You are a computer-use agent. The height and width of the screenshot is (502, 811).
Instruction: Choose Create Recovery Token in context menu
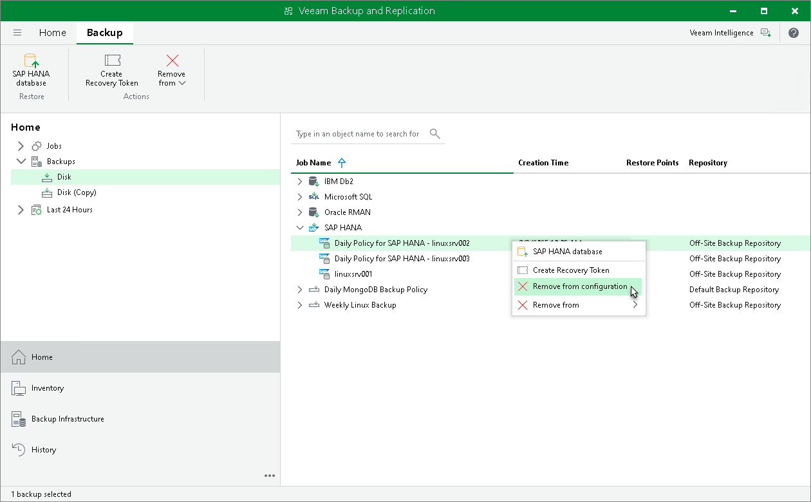tap(579, 270)
